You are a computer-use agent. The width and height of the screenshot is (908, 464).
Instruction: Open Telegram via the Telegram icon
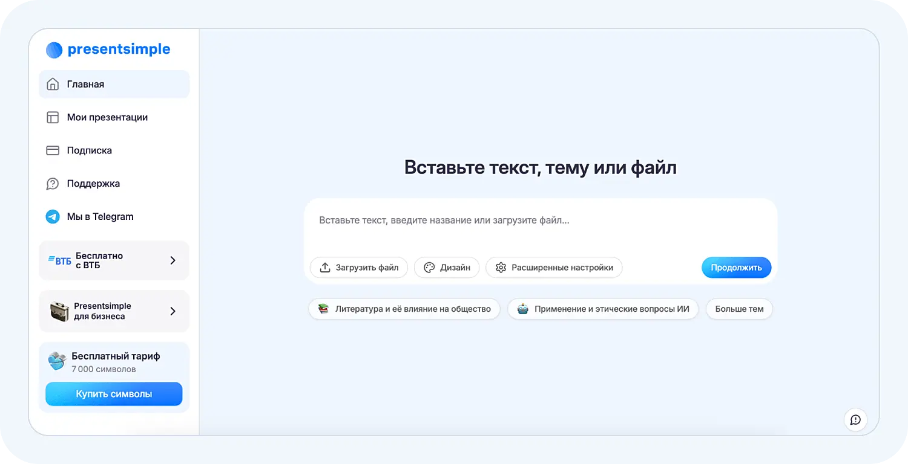[x=53, y=216]
